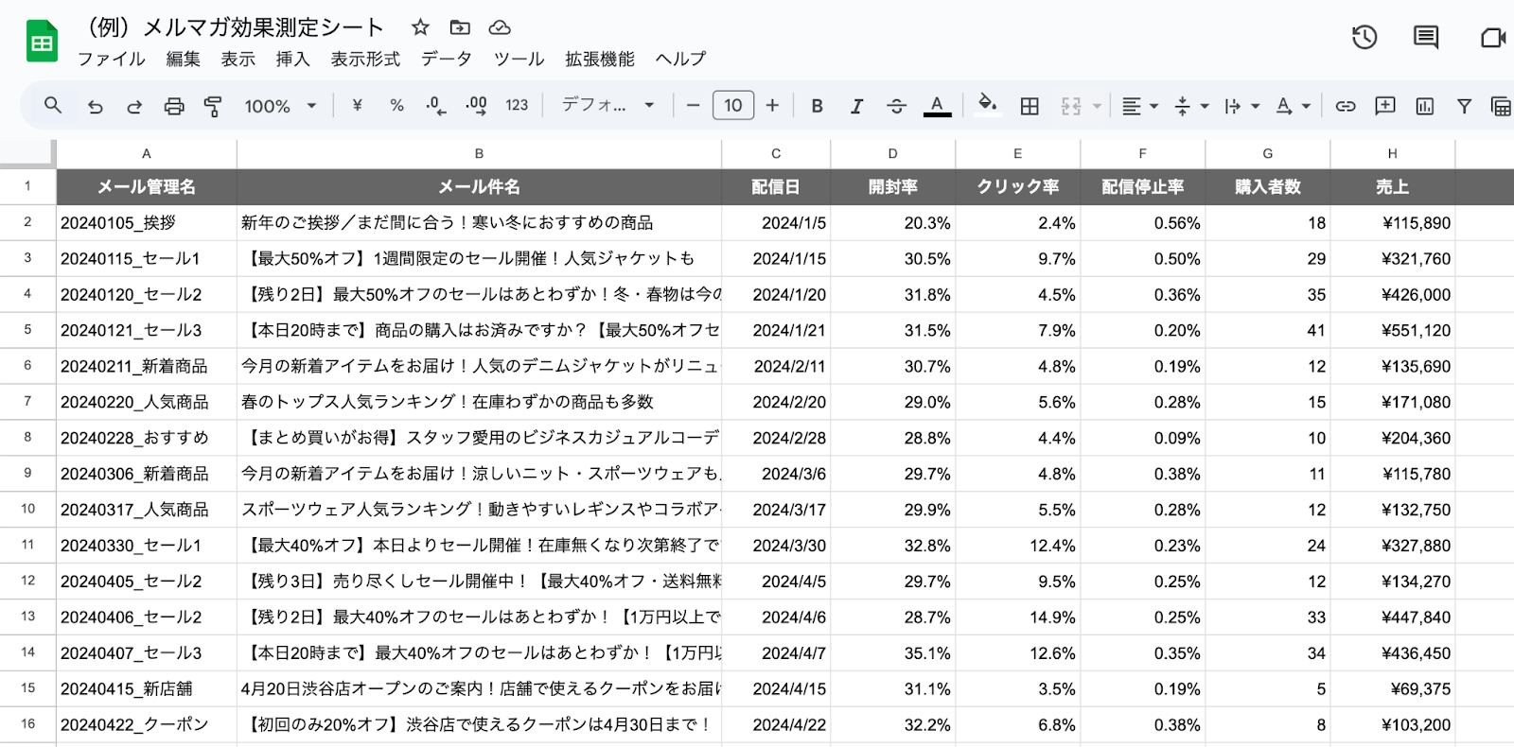
Task: Click the print icon
Action: click(x=174, y=106)
